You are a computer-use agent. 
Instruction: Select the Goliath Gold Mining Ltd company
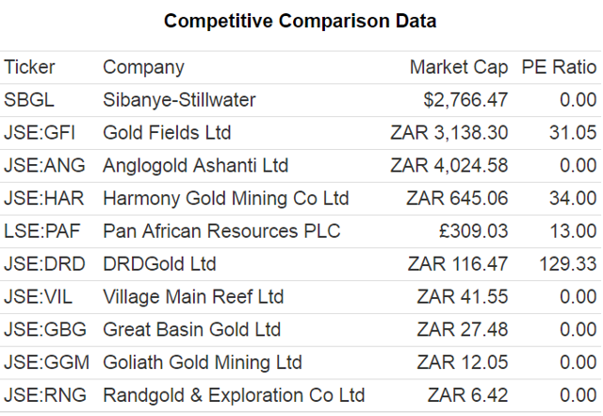[203, 362]
